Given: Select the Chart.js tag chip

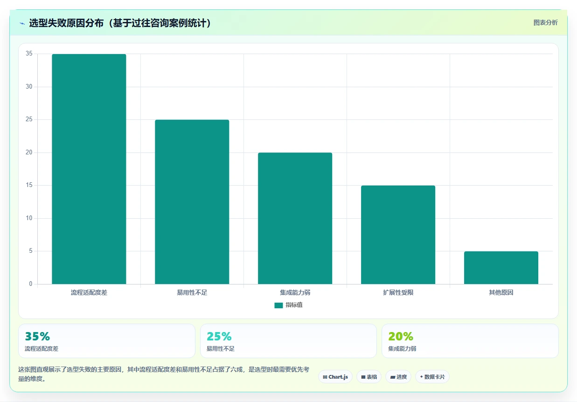Looking at the screenshot, I should pyautogui.click(x=335, y=377).
